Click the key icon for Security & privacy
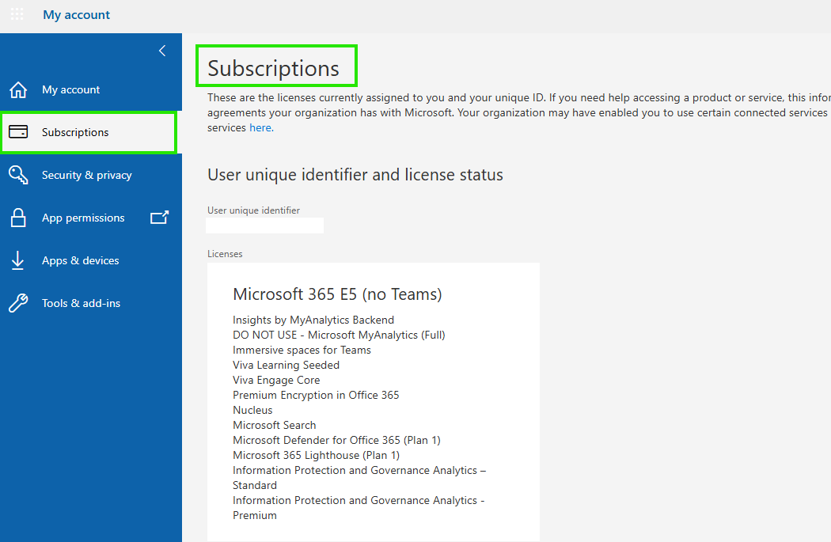The height and width of the screenshot is (542, 831). pyautogui.click(x=18, y=175)
